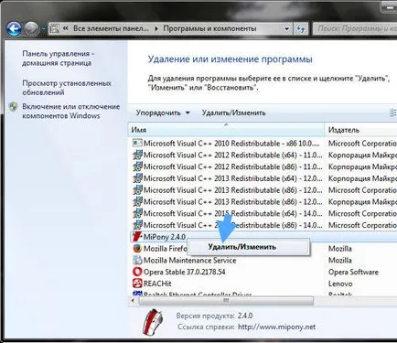Viewport: 397px width, 343px height.
Task: Click the Opera Stable icon in list
Action: click(x=137, y=272)
